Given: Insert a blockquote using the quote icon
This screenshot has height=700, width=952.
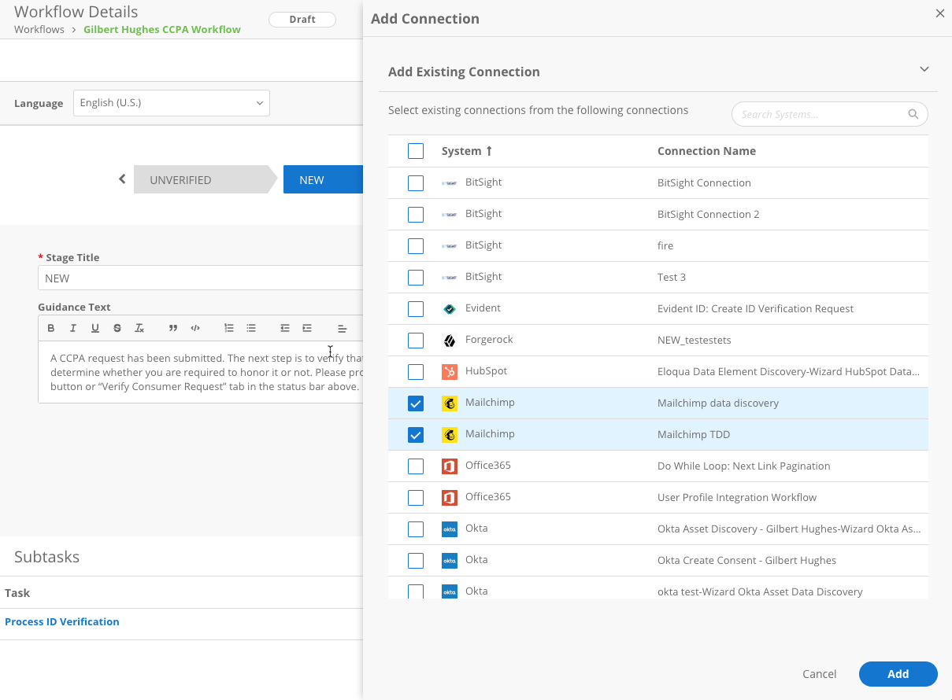Looking at the screenshot, I should coord(173,328).
